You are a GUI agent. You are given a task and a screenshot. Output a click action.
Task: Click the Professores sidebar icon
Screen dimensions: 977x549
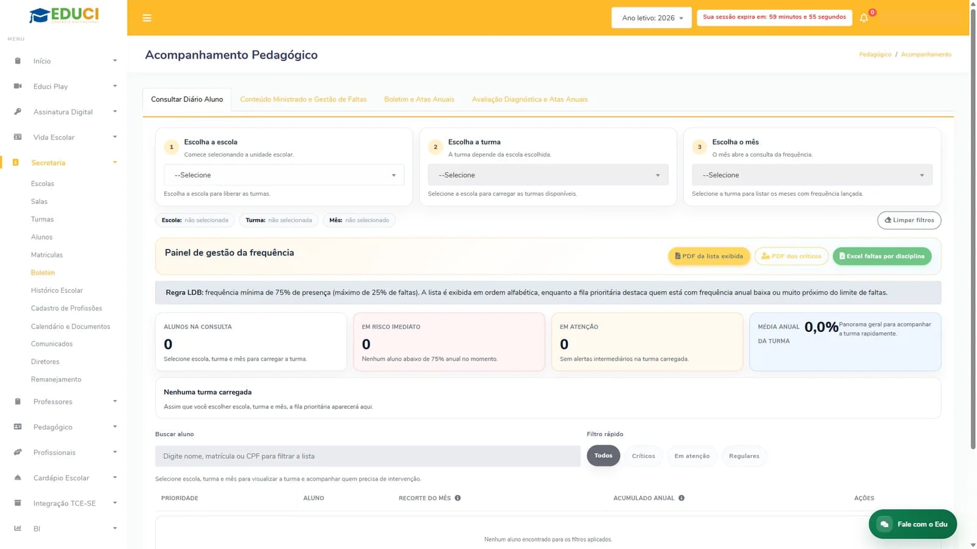coord(18,401)
